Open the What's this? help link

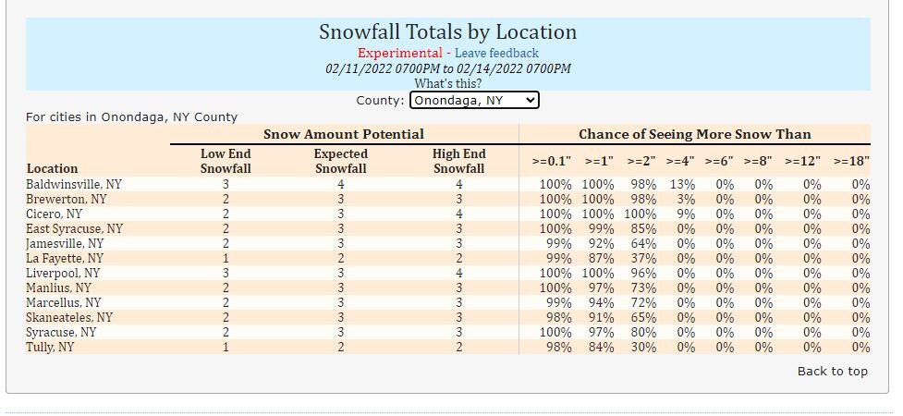(448, 83)
